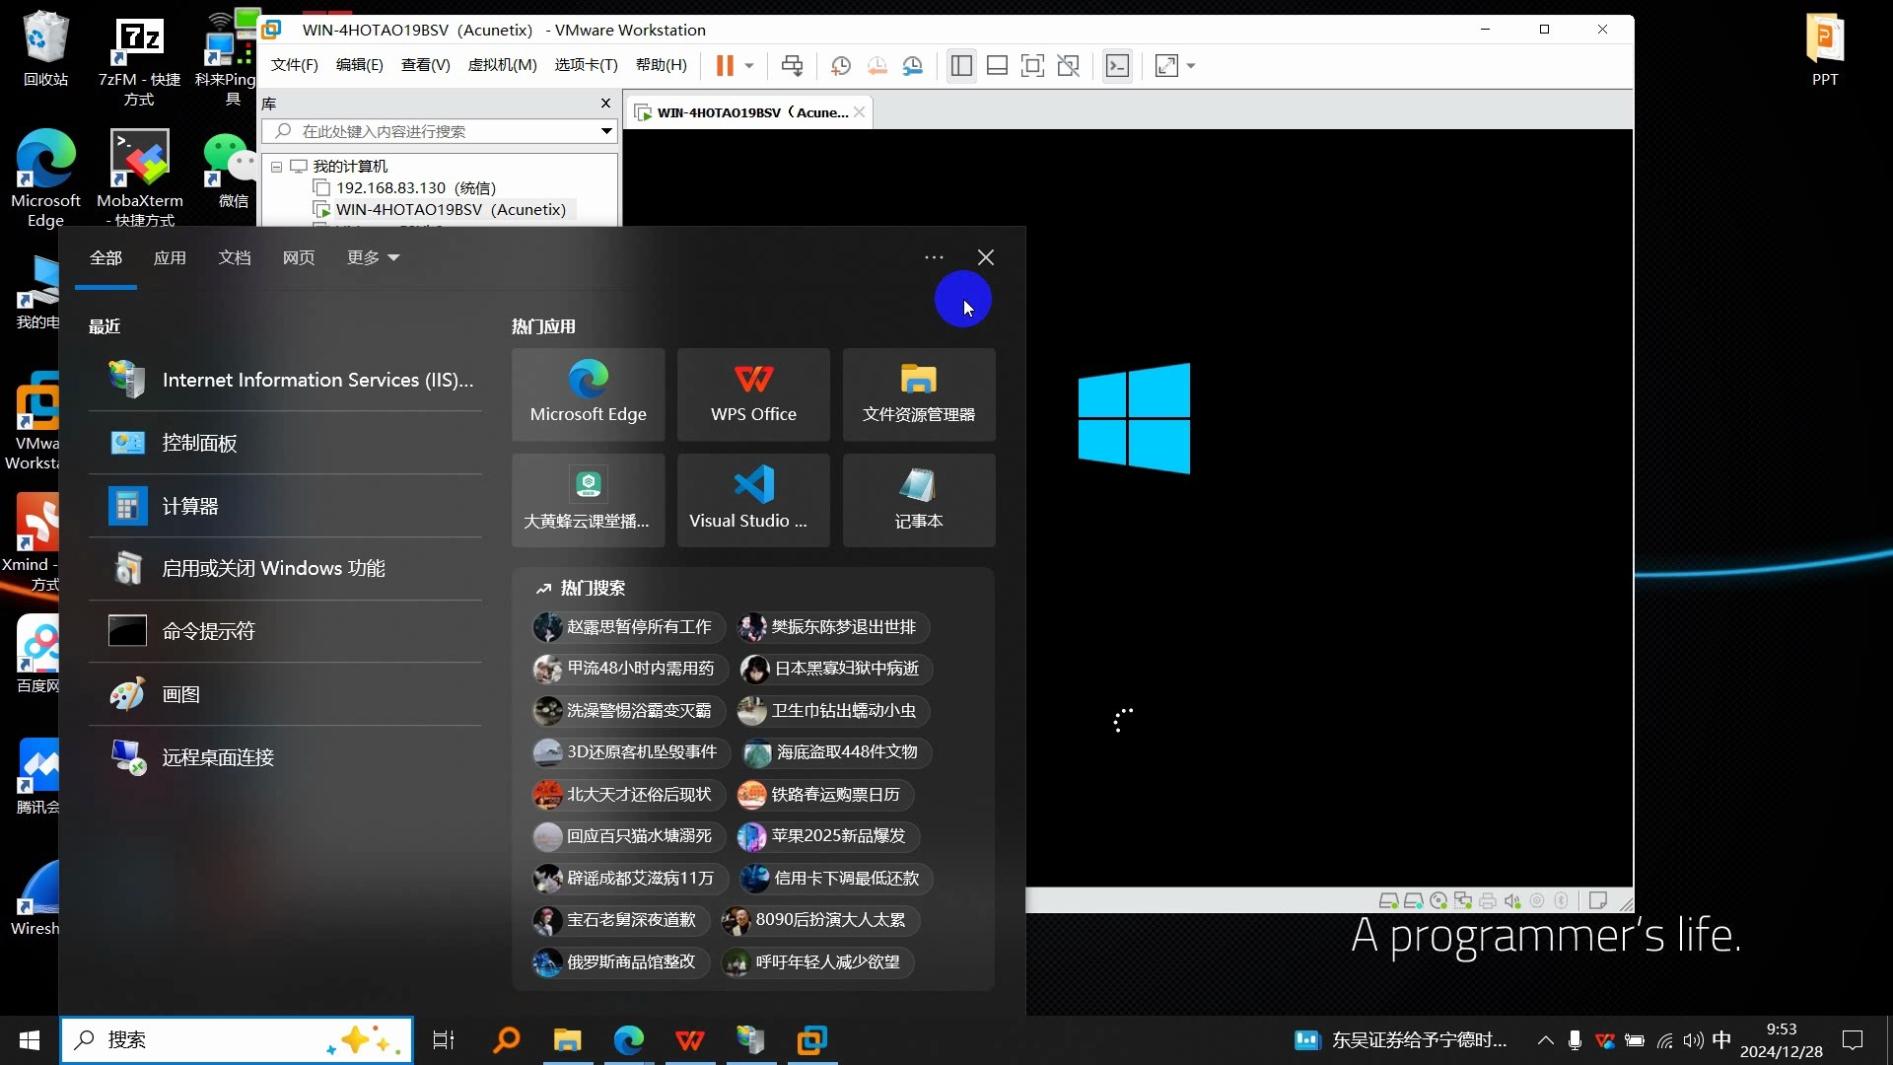This screenshot has width=1893, height=1065.
Task: Launch the WPS Office top app tile
Action: (753, 394)
